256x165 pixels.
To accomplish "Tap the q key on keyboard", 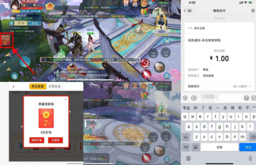I will 185,117.
